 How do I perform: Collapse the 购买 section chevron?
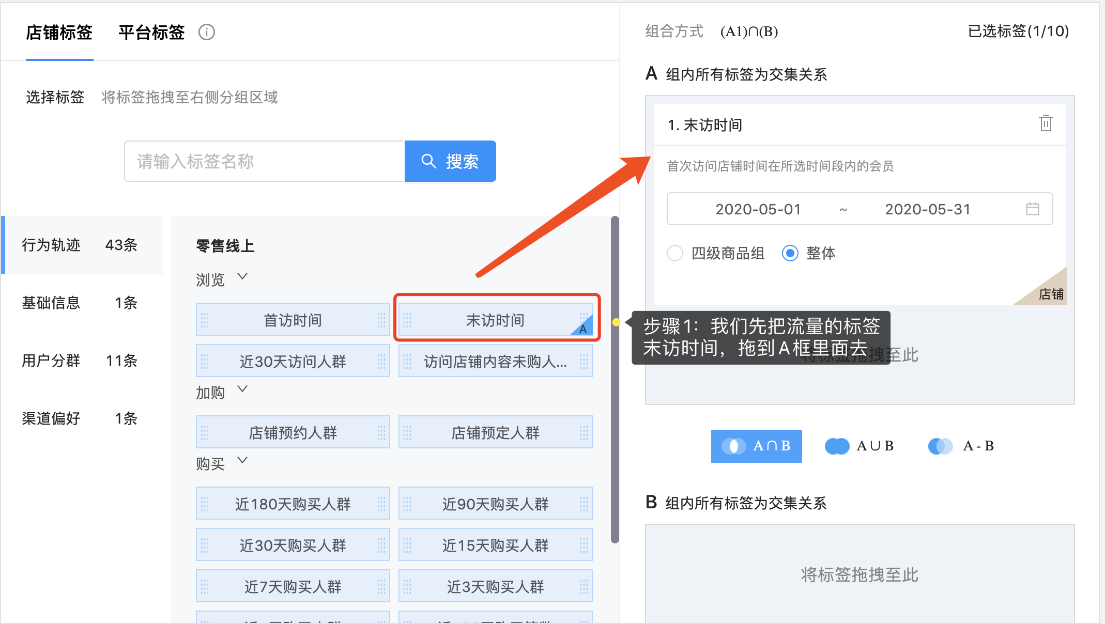click(x=242, y=460)
